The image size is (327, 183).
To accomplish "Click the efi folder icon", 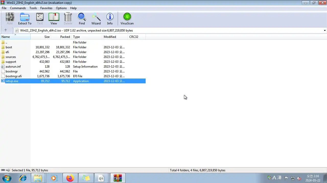I will pos(3,52).
